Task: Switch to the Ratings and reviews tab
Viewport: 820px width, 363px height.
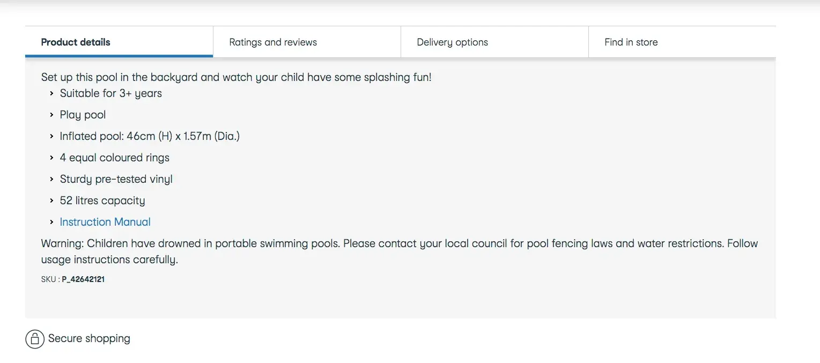Action: [x=273, y=42]
